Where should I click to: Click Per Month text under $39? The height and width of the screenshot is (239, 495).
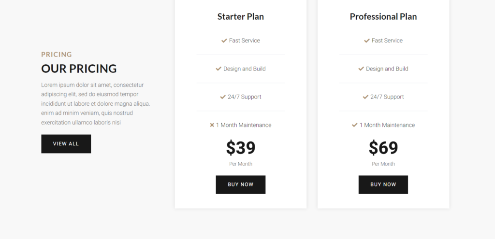click(241, 164)
